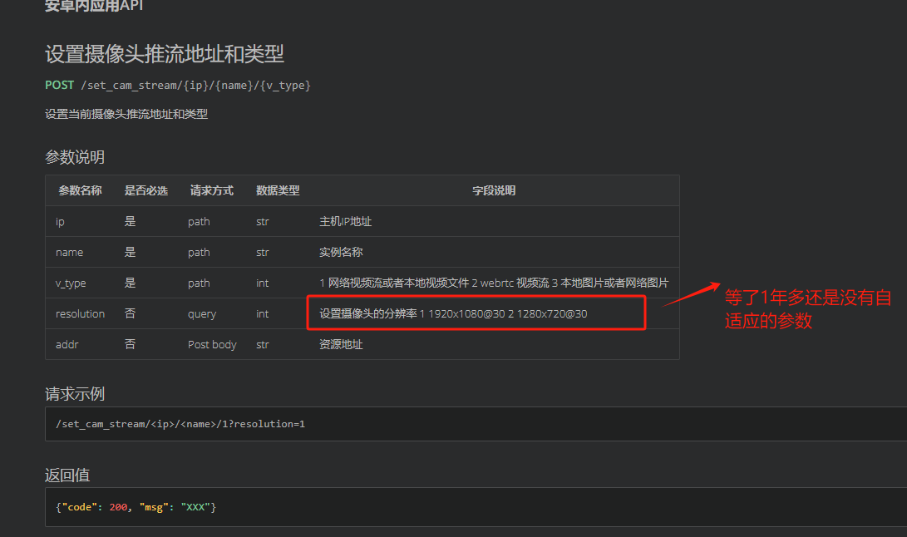The image size is (907, 537).
Task: Select the 请求方式 column header
Action: [212, 190]
